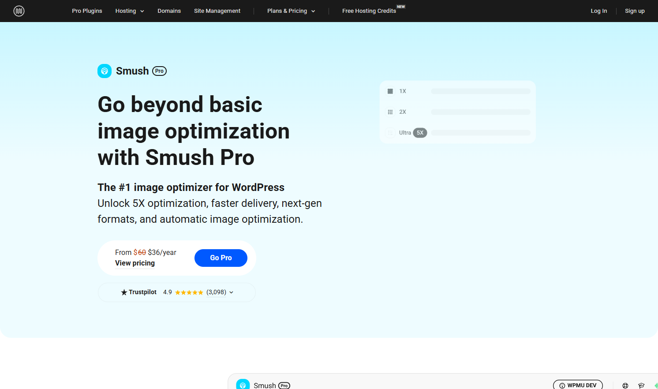Expand the Trustpilot reviews chevron
The height and width of the screenshot is (389, 658).
pyautogui.click(x=231, y=292)
